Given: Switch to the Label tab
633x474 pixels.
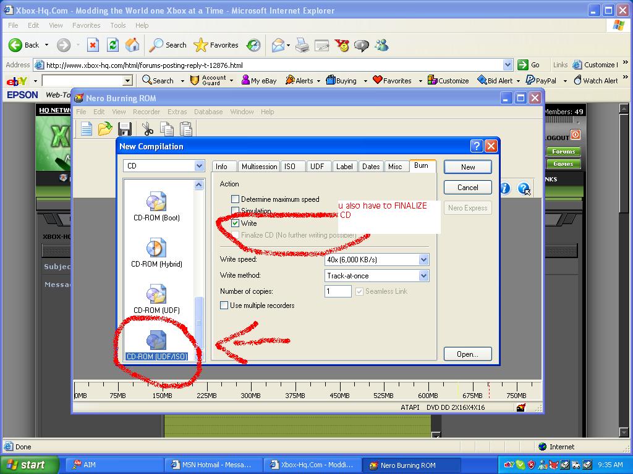Looking at the screenshot, I should point(344,167).
